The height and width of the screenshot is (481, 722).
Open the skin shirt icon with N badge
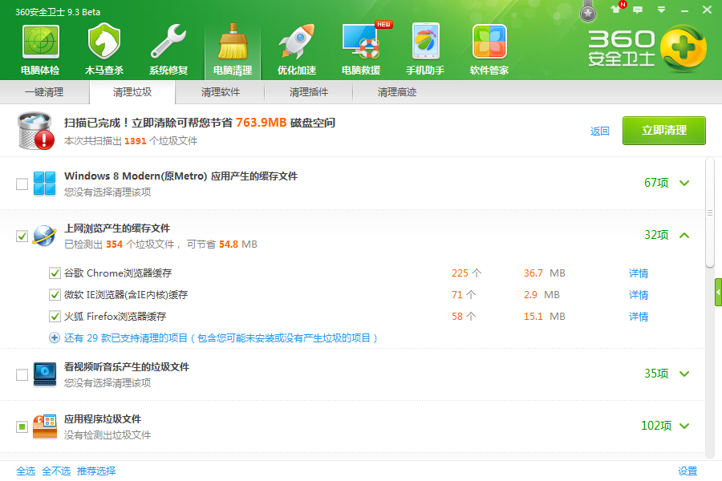(617, 8)
